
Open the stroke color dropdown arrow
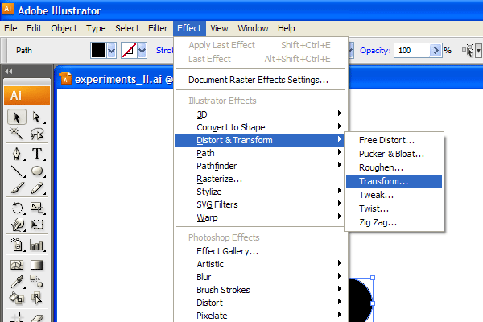142,50
